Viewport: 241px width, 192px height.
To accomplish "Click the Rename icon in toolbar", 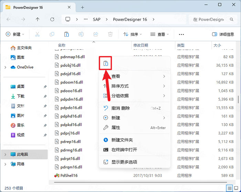I will (81, 34).
